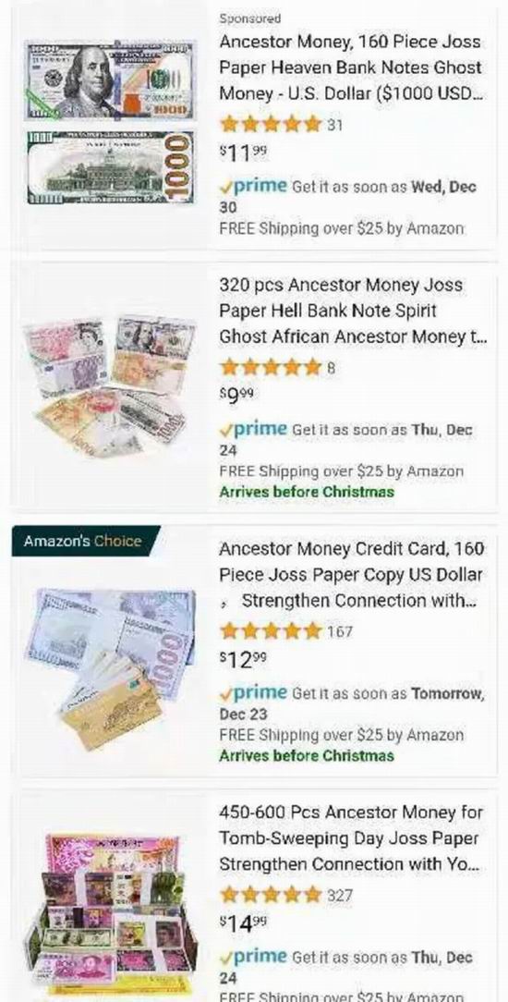Click the star rating with 327 reviews
The height and width of the screenshot is (1002, 508).
tap(270, 896)
